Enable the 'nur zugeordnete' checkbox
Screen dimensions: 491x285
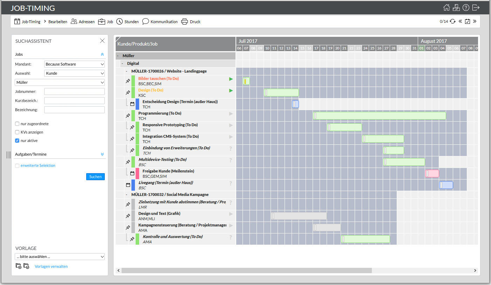(x=17, y=123)
